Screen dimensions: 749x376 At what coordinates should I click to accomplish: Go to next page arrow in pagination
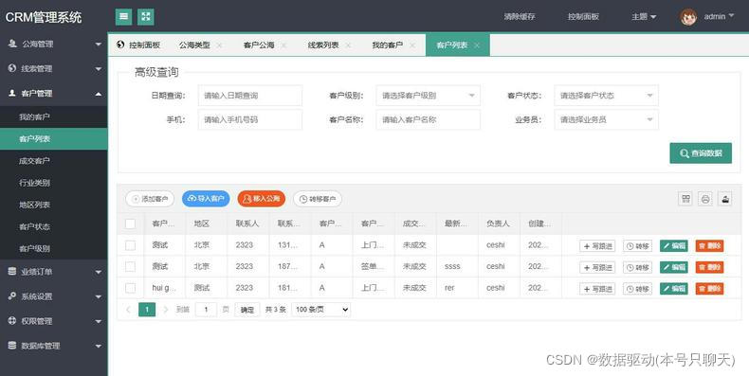coord(166,310)
